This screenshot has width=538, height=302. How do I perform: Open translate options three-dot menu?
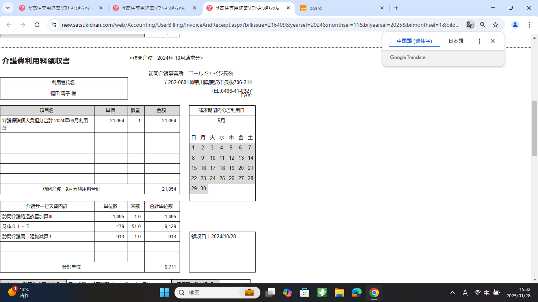(x=479, y=41)
